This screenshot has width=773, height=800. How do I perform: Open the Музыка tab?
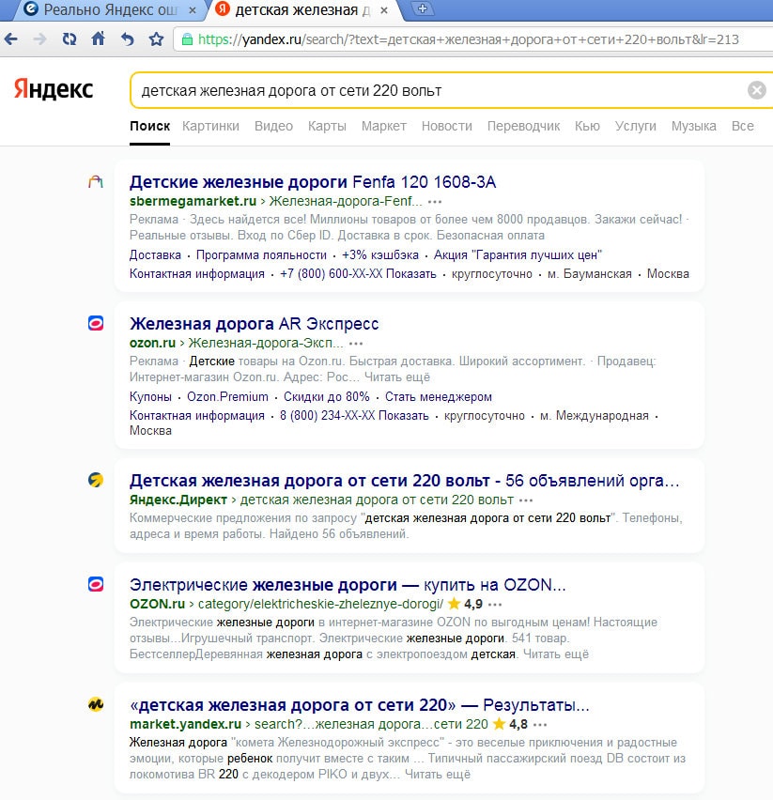tap(694, 126)
